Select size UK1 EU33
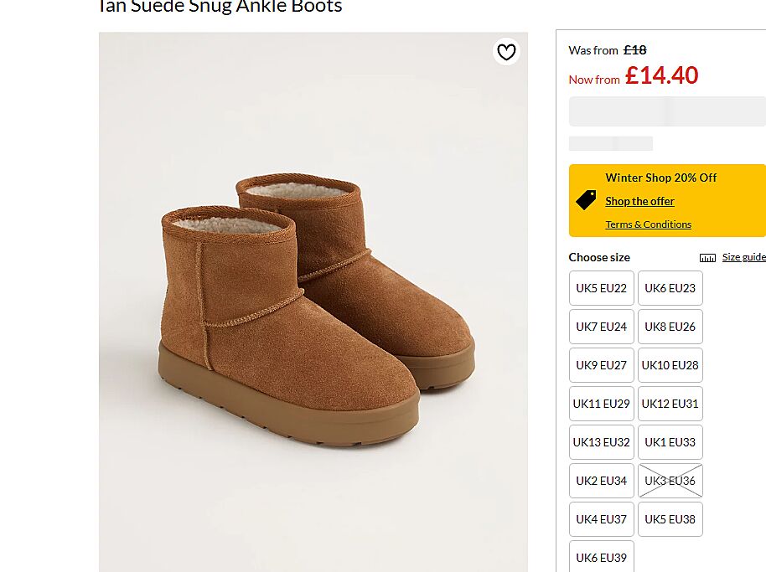The image size is (766, 572). click(670, 442)
